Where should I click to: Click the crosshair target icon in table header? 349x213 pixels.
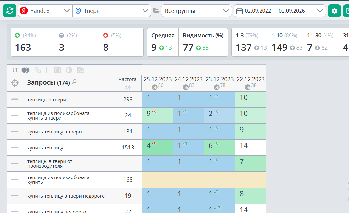15,83
